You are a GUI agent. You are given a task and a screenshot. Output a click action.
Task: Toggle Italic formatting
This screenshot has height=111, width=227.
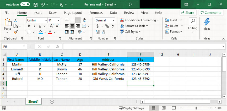35,26
